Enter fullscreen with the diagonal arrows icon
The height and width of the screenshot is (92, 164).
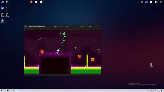tap(79, 26)
